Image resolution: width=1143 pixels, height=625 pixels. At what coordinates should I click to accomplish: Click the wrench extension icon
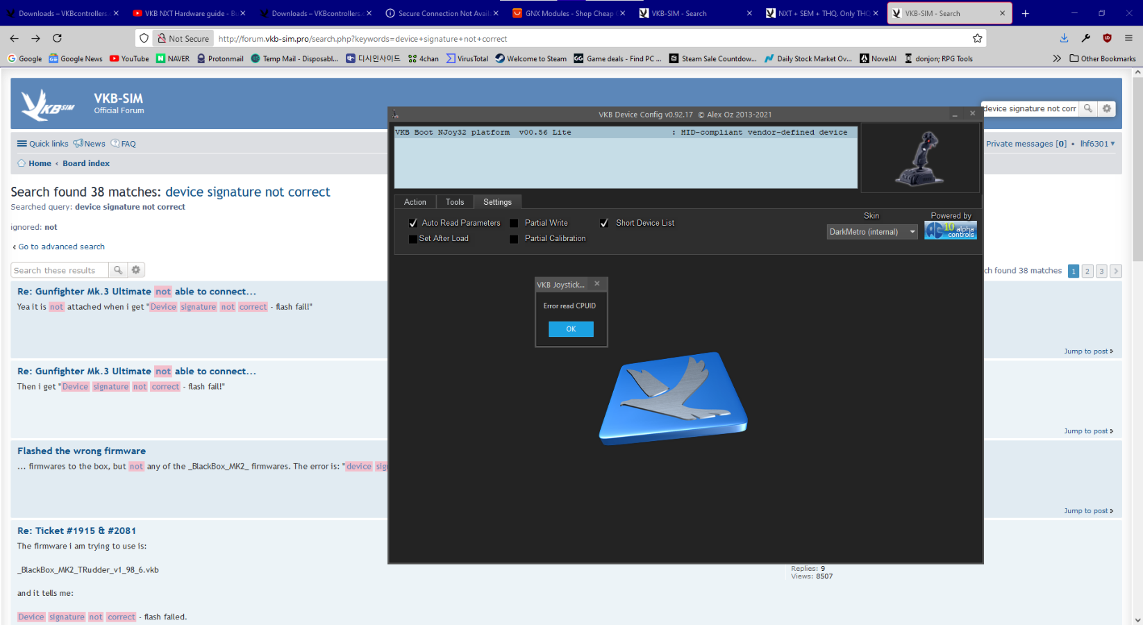(x=1085, y=38)
